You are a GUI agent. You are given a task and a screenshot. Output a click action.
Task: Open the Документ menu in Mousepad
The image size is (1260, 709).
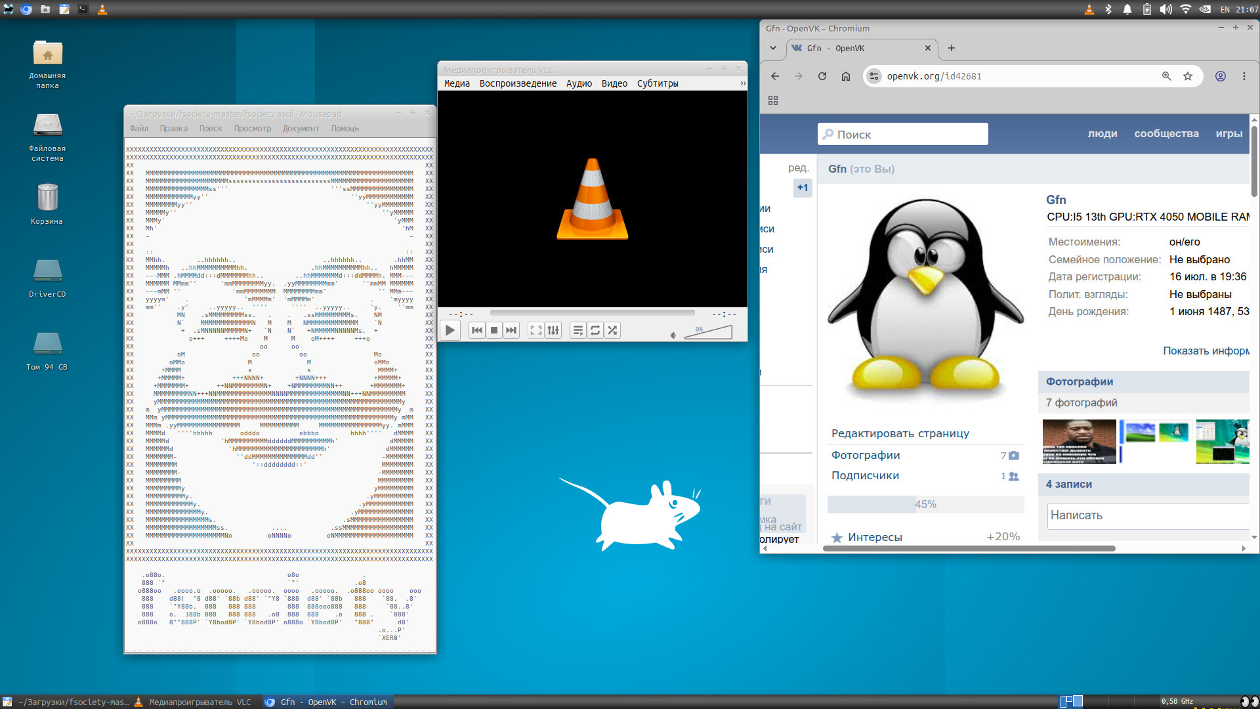pos(301,129)
